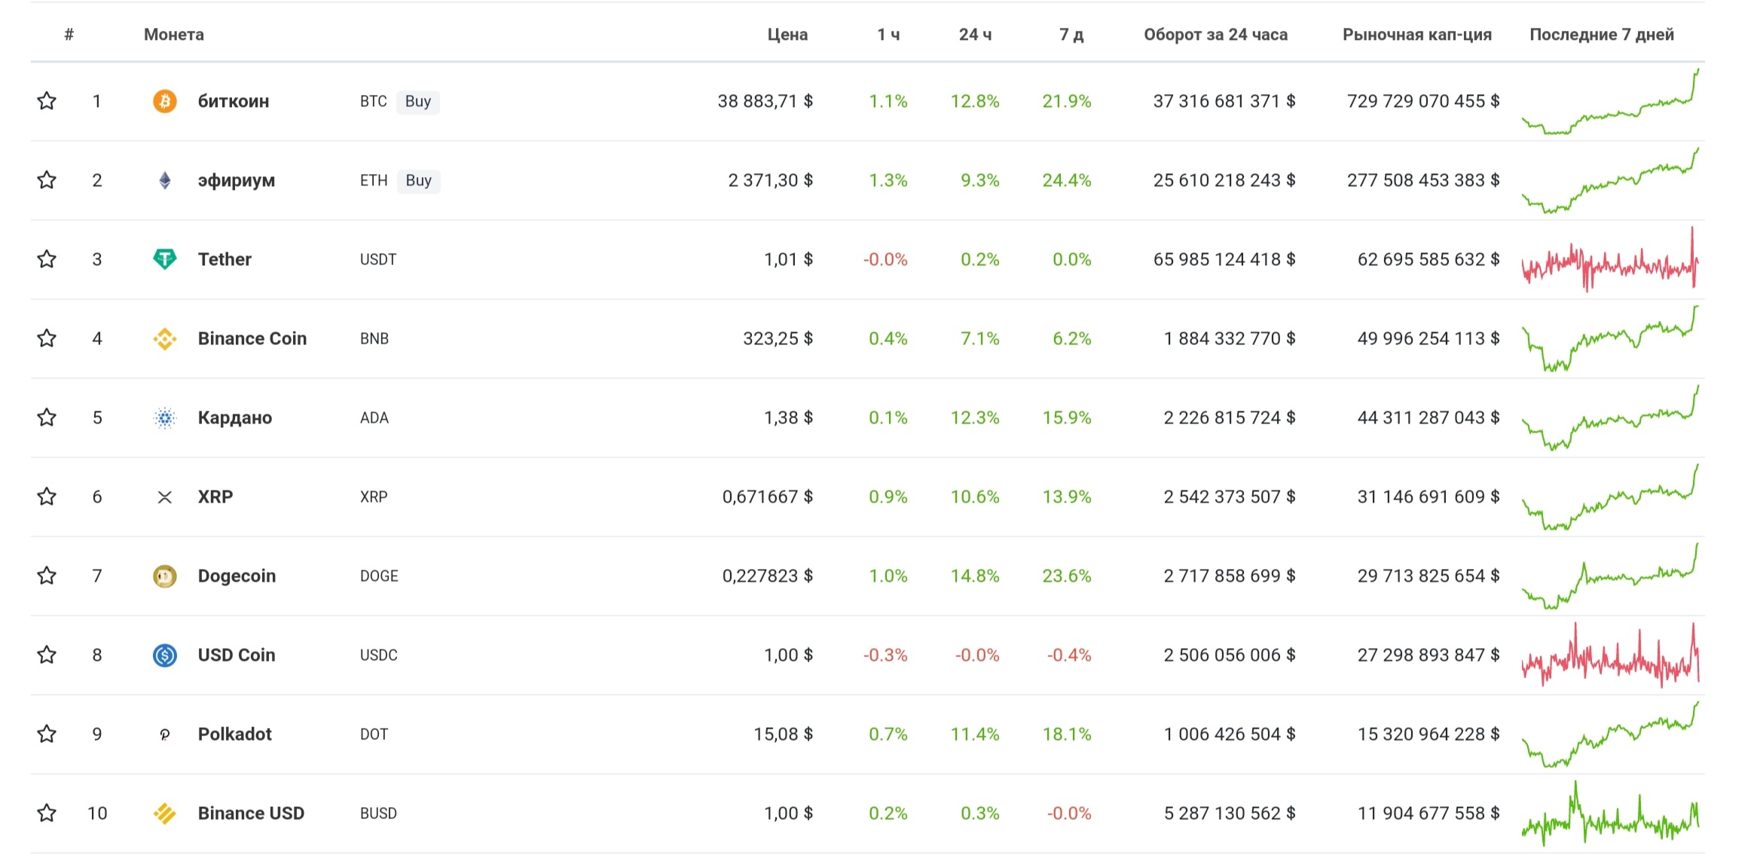Click the Binance USD logo icon
This screenshot has height=865, width=1751.
pos(165,813)
